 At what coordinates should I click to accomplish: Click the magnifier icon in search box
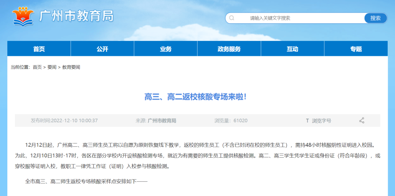point(232,18)
